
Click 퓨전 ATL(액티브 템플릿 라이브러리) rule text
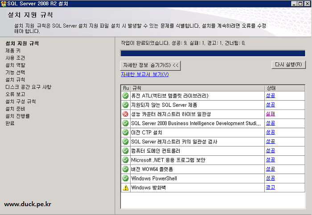point(170,96)
